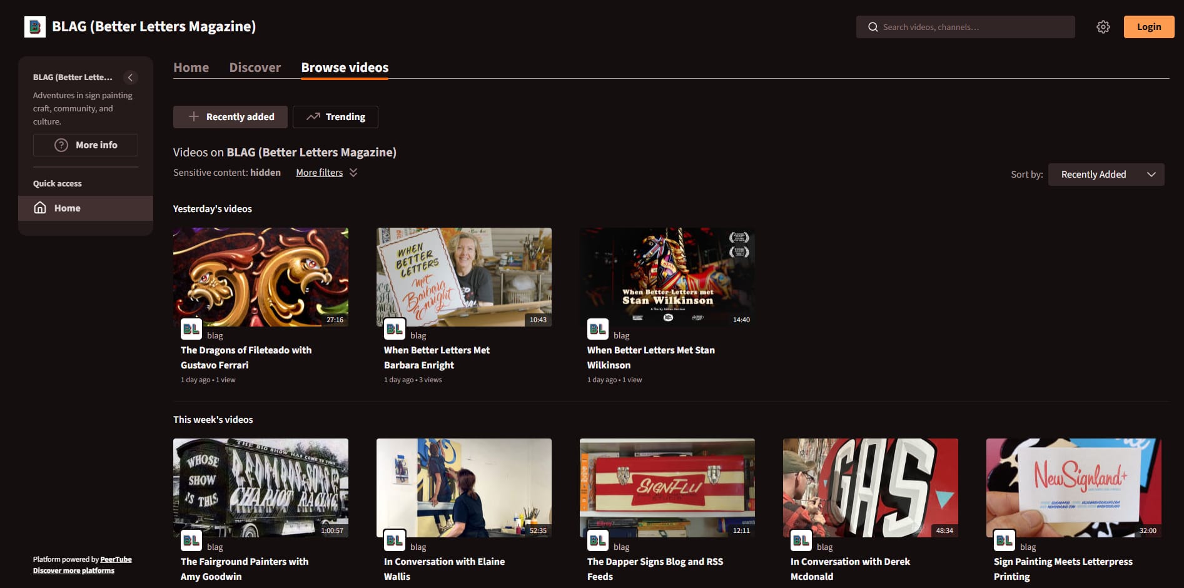Click the Home house icon in sidebar
The image size is (1184, 588).
click(40, 208)
